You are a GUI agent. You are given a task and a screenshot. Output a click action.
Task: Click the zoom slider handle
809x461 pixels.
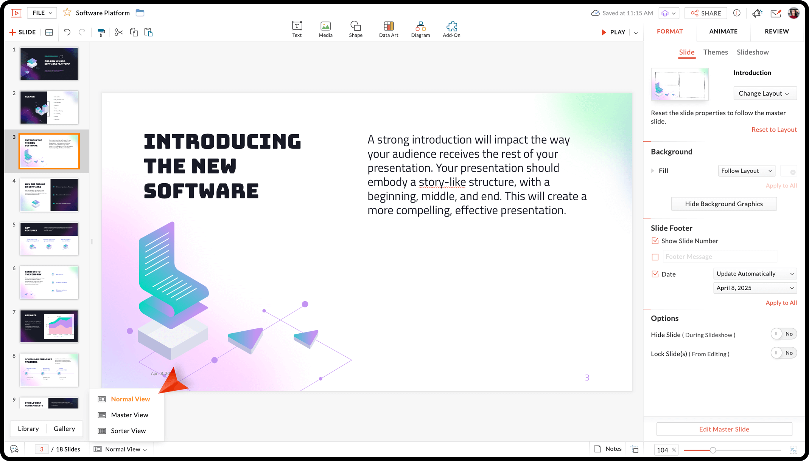tap(713, 450)
